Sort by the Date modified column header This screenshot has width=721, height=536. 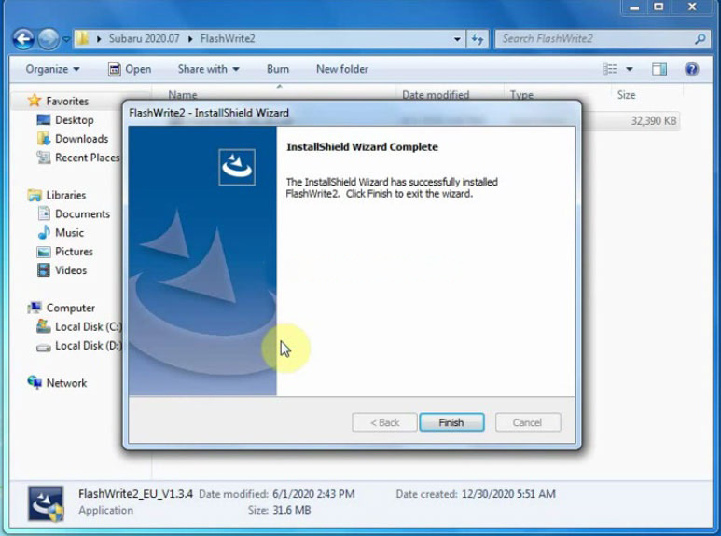pyautogui.click(x=436, y=95)
